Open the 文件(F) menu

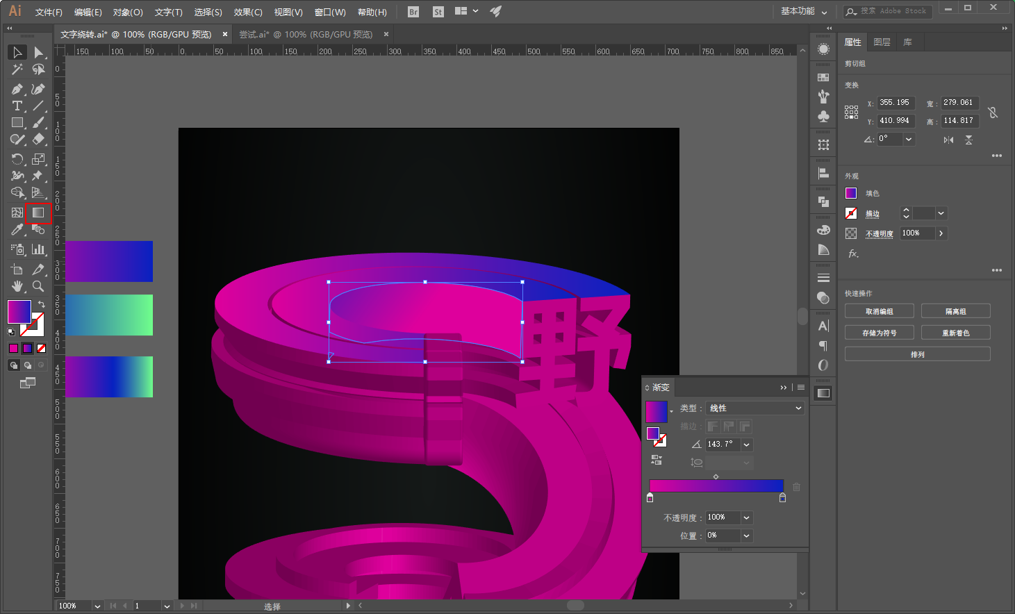[49, 13]
